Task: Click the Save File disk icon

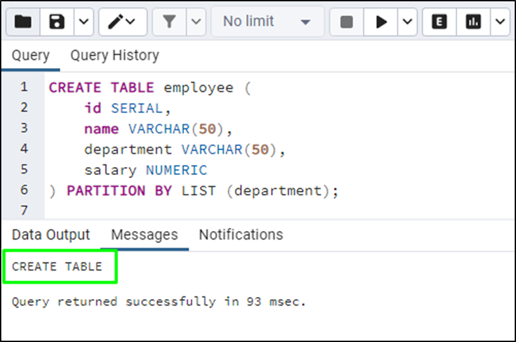Action: point(57,22)
